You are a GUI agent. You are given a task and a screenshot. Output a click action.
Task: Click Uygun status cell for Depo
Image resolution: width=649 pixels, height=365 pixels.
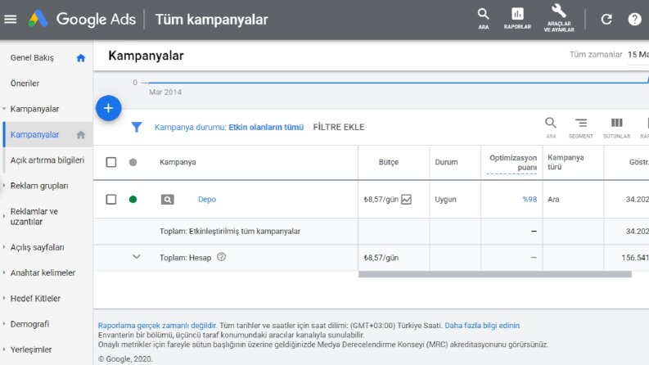(445, 200)
